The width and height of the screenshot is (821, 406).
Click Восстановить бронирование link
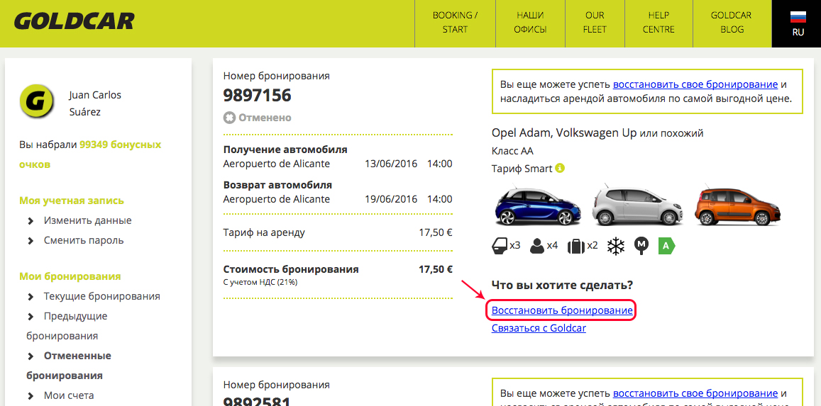562,310
